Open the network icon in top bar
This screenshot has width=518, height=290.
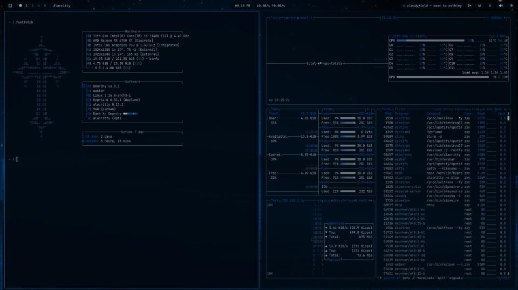(x=480, y=5)
